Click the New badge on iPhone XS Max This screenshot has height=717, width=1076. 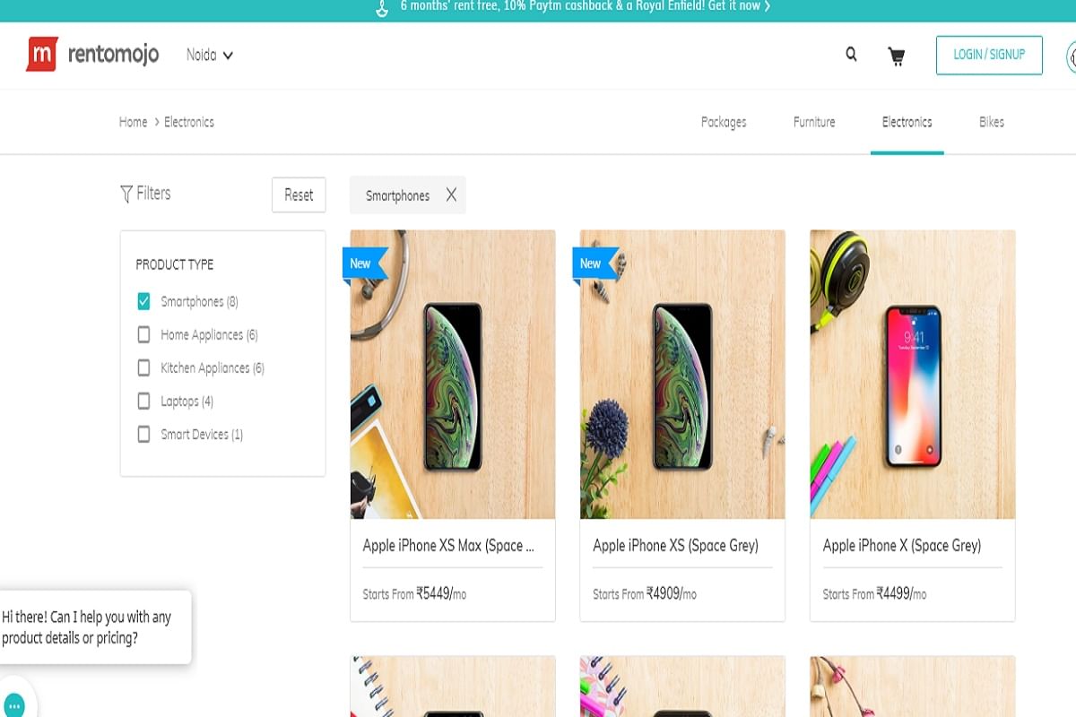(x=361, y=263)
